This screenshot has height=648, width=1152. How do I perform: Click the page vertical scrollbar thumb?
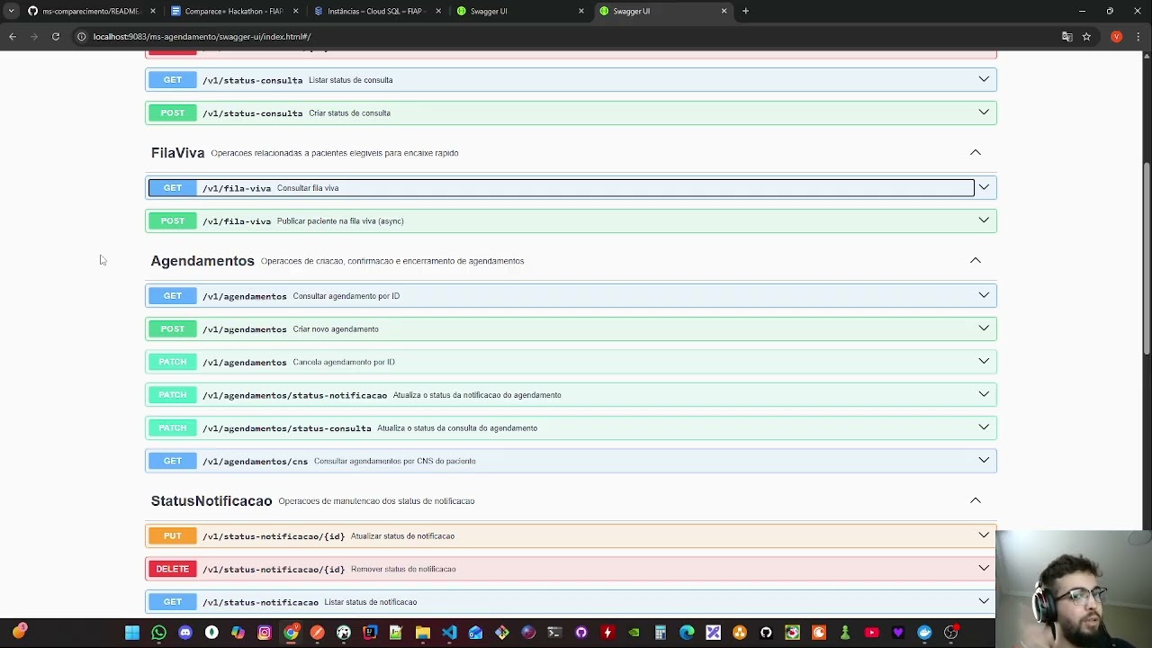(1147, 258)
